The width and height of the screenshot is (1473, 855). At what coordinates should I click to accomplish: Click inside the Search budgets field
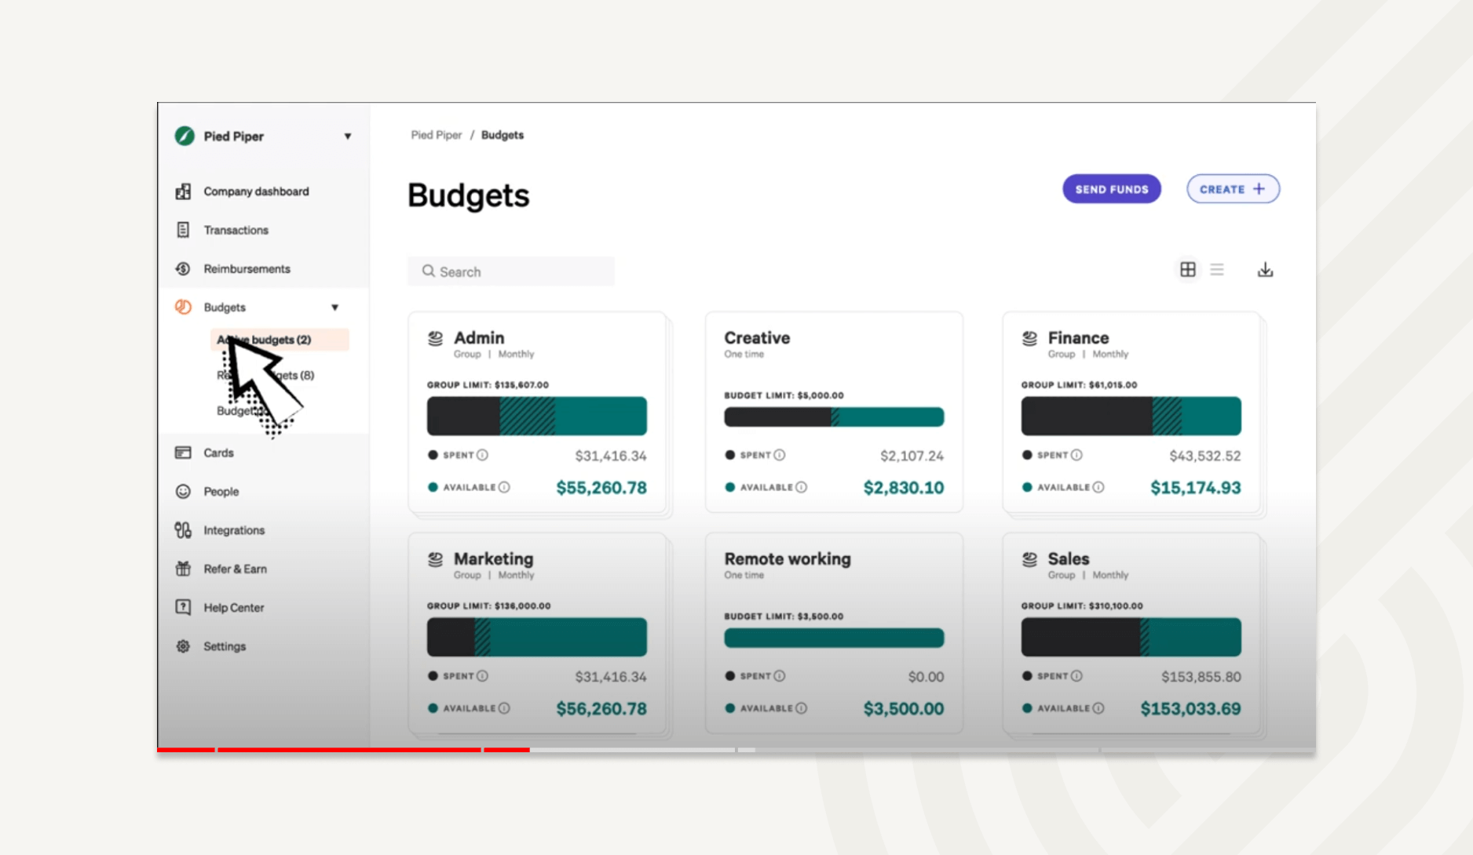[x=511, y=271]
